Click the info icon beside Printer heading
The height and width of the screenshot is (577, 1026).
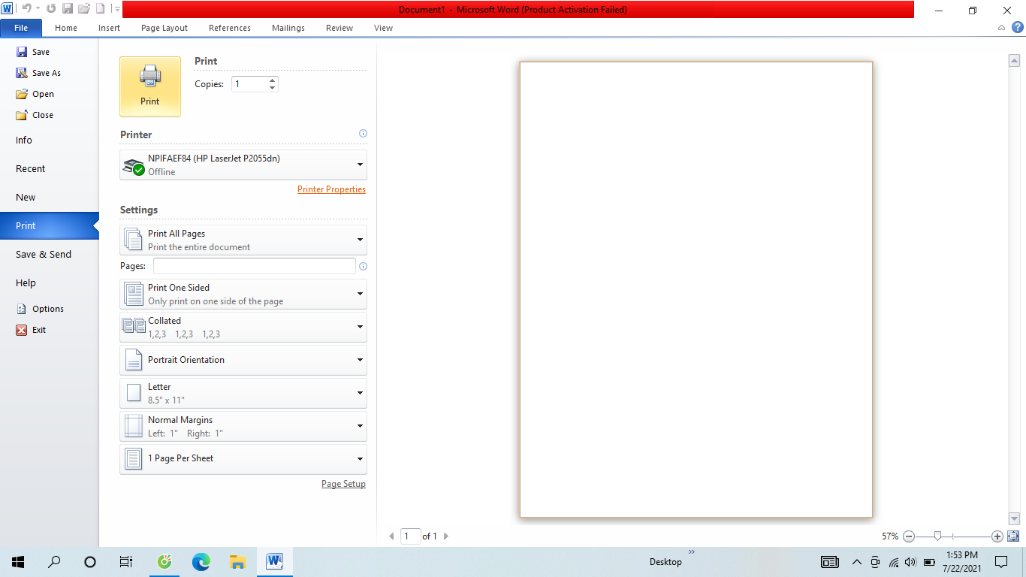coord(363,134)
